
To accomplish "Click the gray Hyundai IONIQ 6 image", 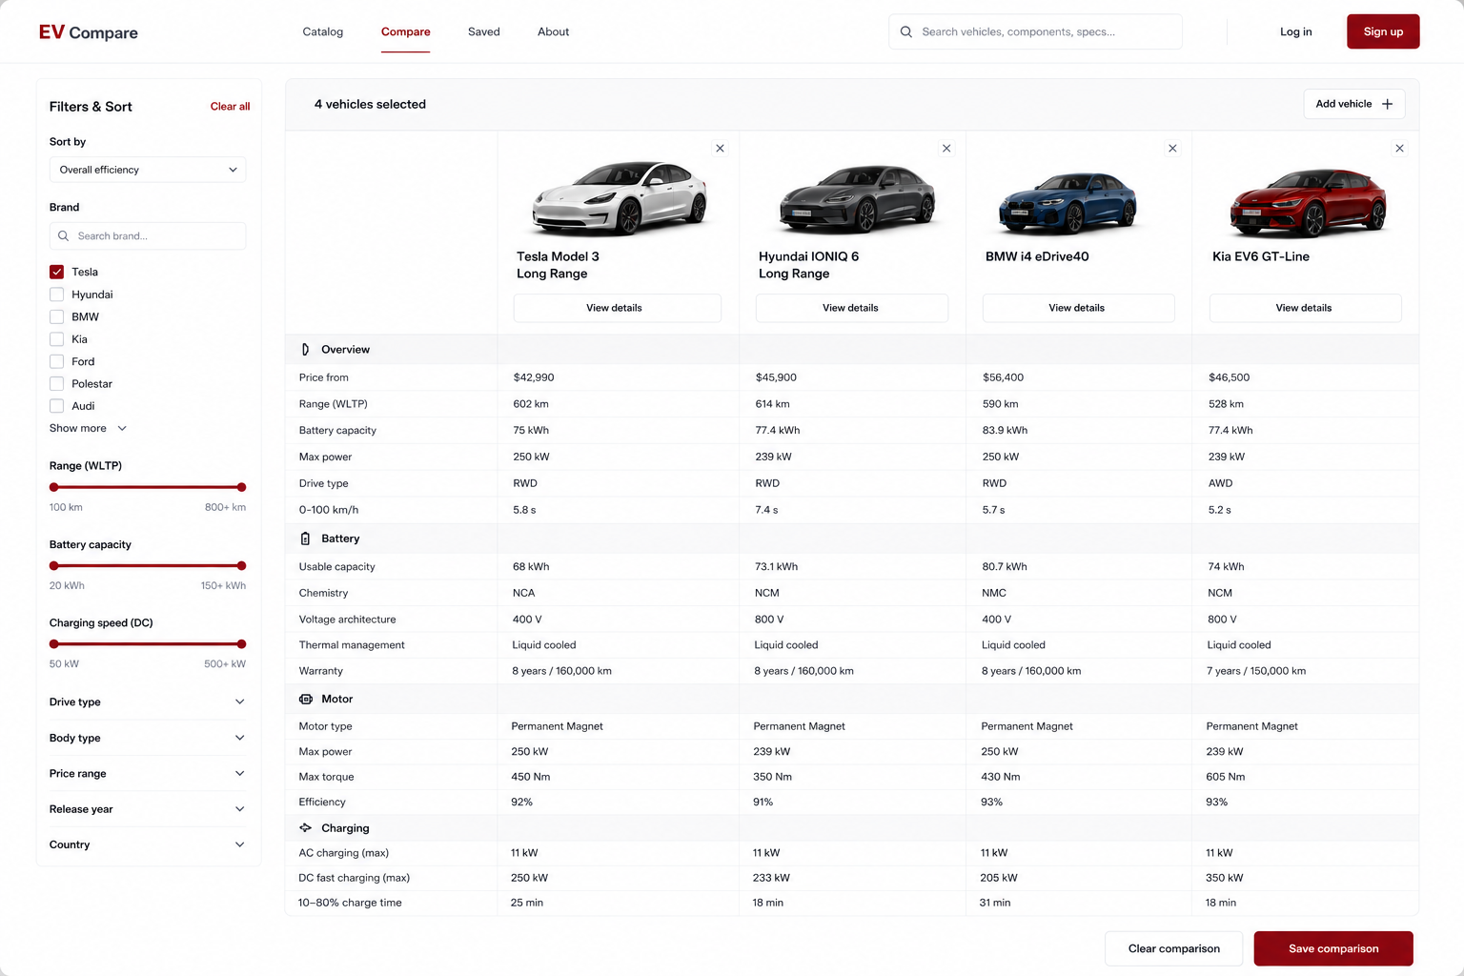I will (x=857, y=198).
